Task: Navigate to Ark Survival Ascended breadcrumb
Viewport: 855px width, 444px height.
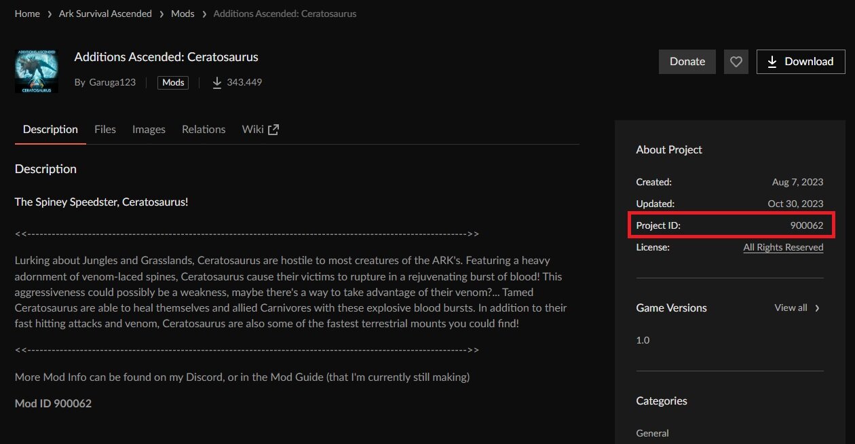Action: [105, 14]
